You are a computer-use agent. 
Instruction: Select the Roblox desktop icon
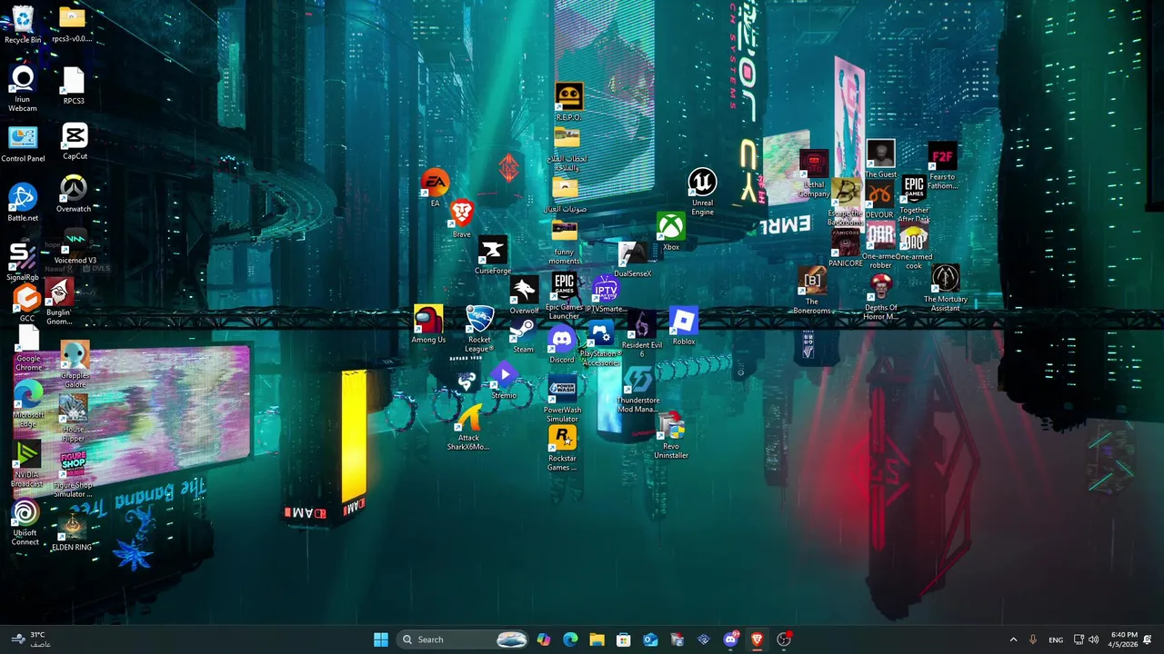pos(684,327)
